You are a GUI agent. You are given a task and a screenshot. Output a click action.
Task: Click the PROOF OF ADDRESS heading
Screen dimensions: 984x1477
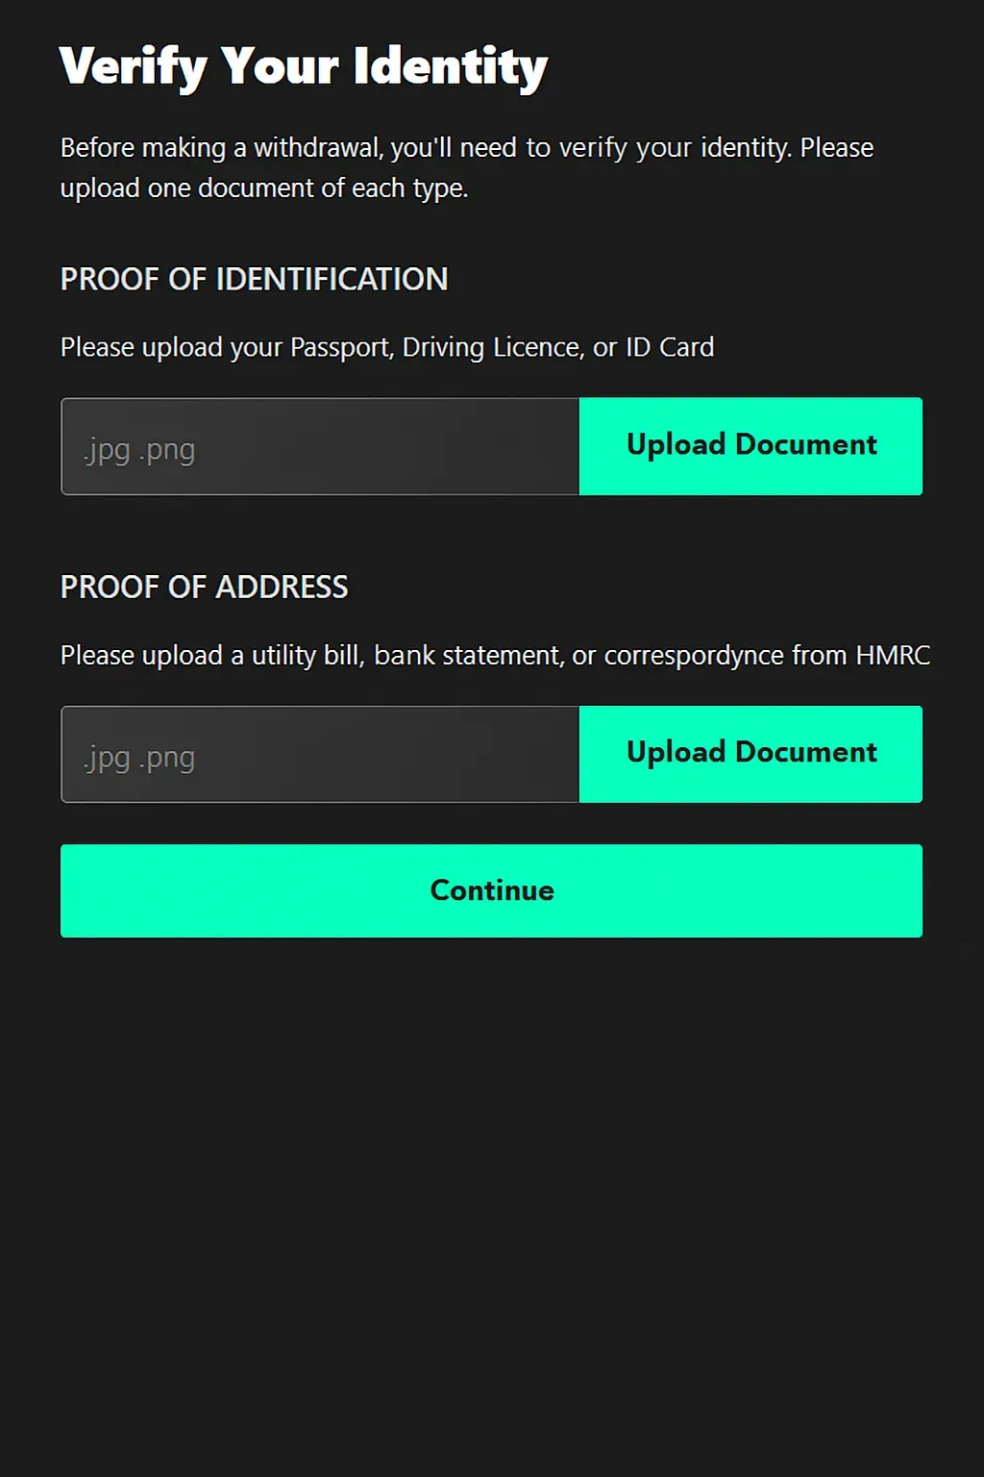[x=204, y=587]
